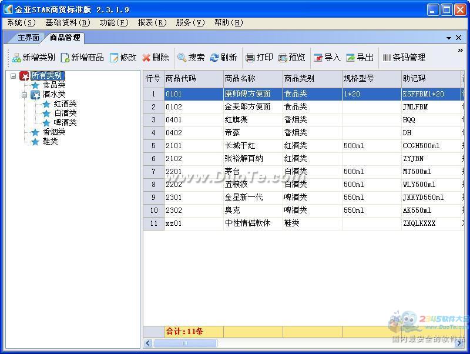470x354 pixels.
Task: Collapse the 酒水类 tree node
Action: coord(25,95)
